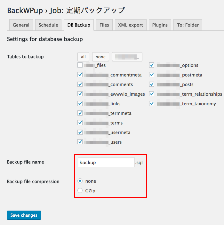Uncheck the _options table checkbox
Viewport: 224px width, 225px height.
pyautogui.click(x=152, y=65)
